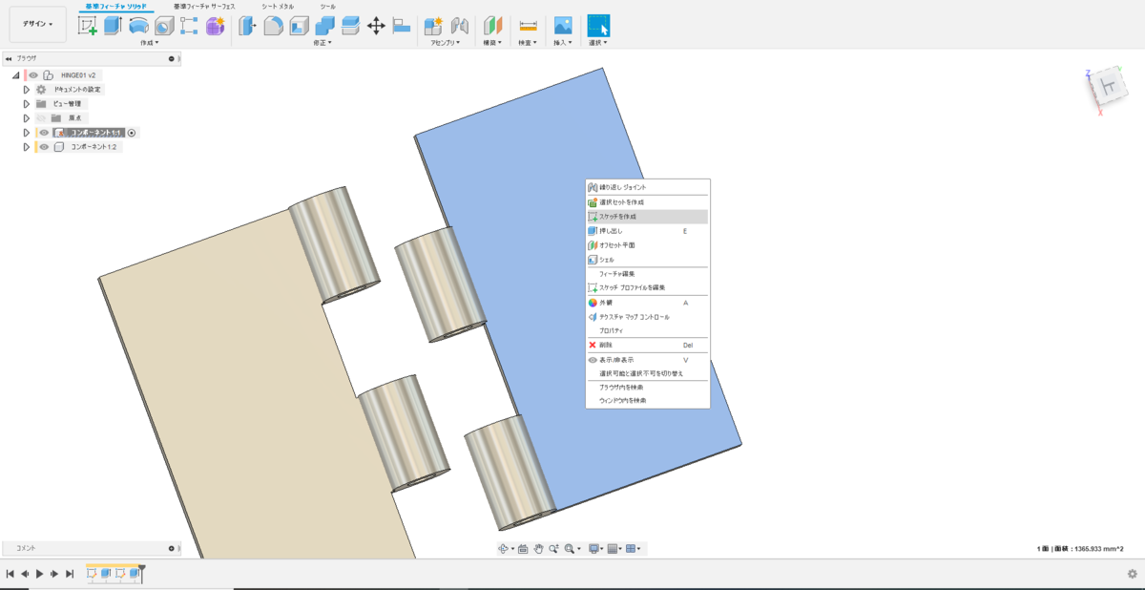Click the Select tool icon
The height and width of the screenshot is (590, 1145).
598,26
